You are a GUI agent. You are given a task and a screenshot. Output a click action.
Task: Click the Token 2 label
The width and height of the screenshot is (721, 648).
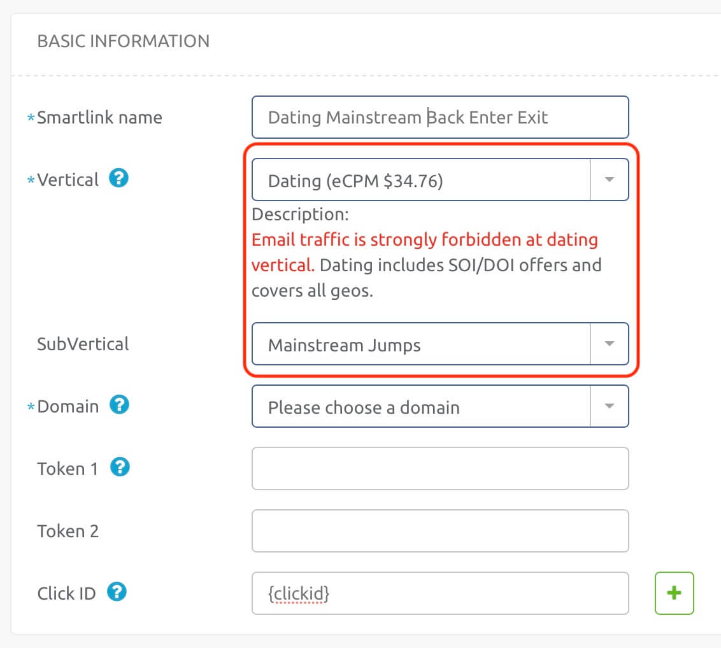click(68, 532)
